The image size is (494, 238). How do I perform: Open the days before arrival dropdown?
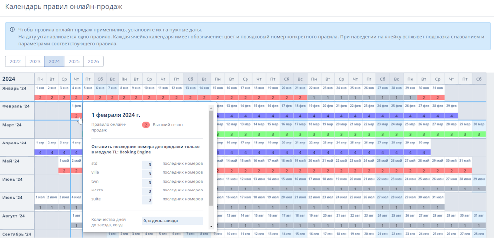click(172, 221)
